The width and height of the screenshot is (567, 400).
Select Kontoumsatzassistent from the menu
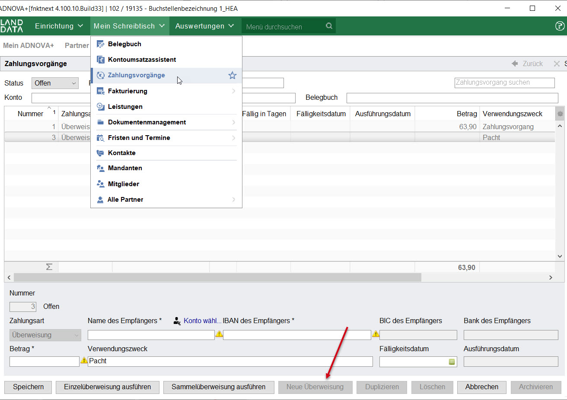[x=142, y=60]
